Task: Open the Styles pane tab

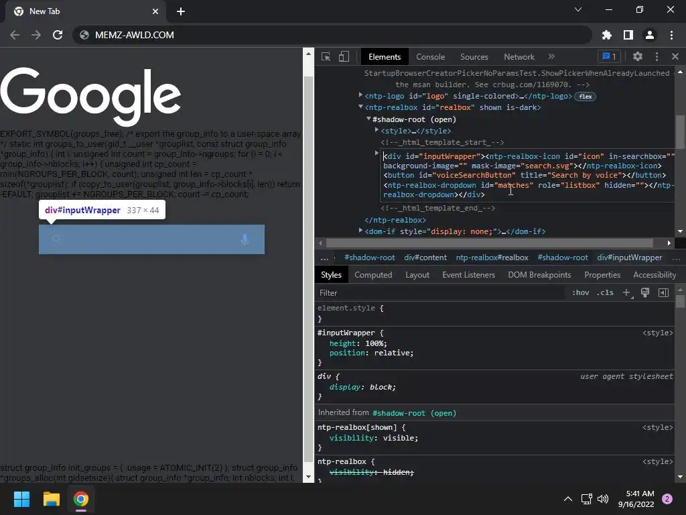Action: tap(331, 274)
